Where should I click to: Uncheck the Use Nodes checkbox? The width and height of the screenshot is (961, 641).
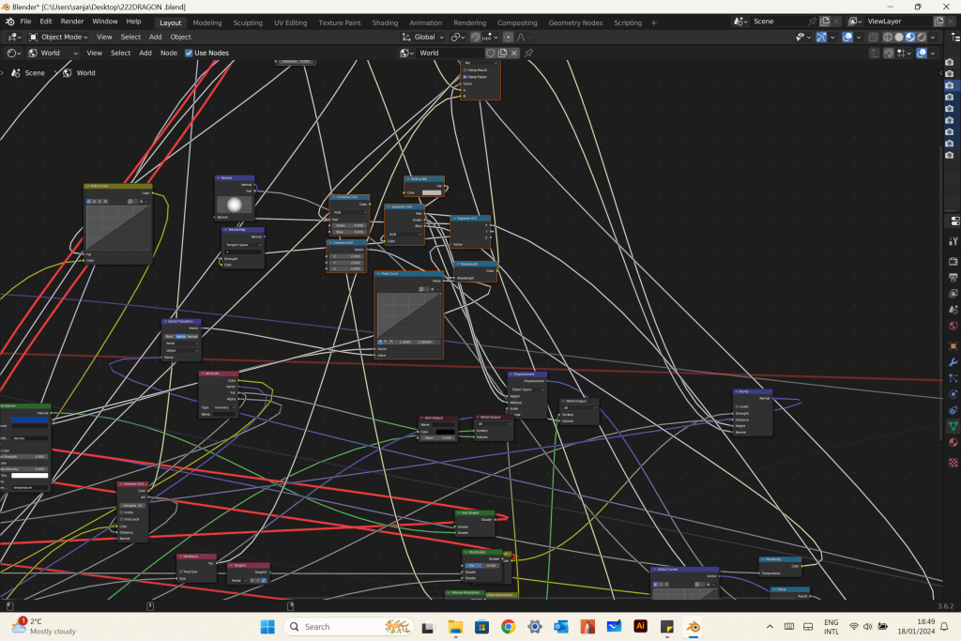189,53
